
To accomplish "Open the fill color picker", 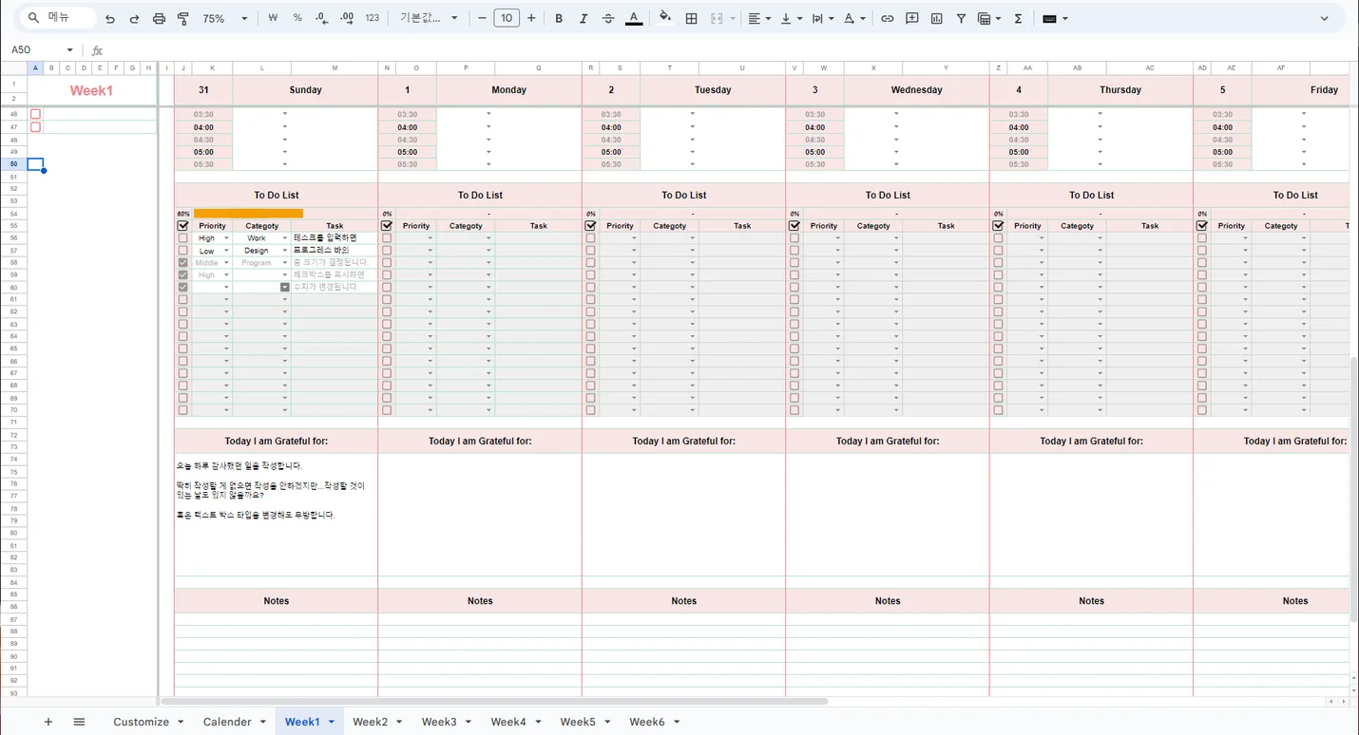I will 665,18.
